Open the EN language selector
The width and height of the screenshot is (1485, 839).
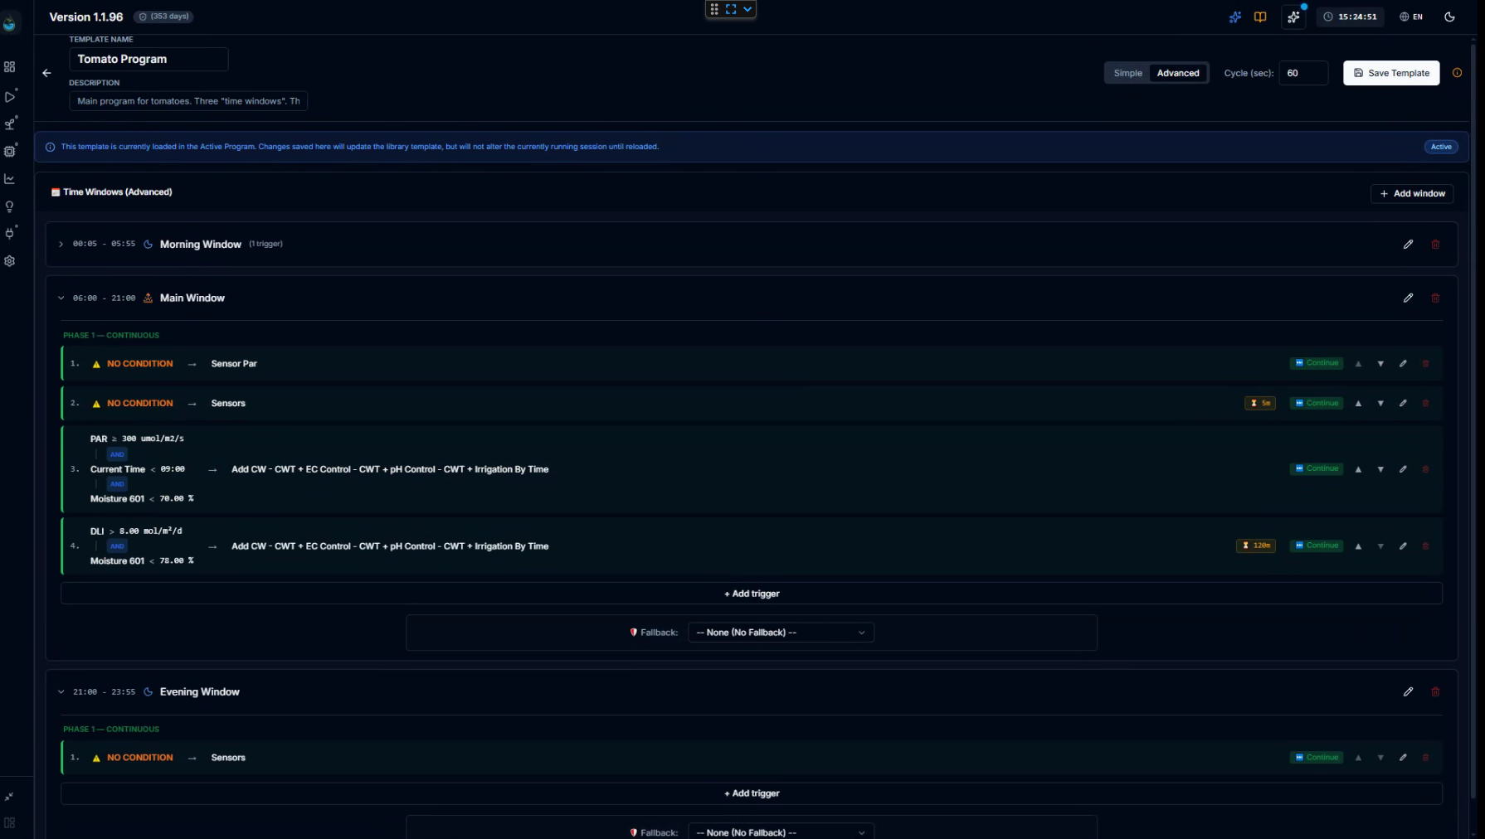1411,17
